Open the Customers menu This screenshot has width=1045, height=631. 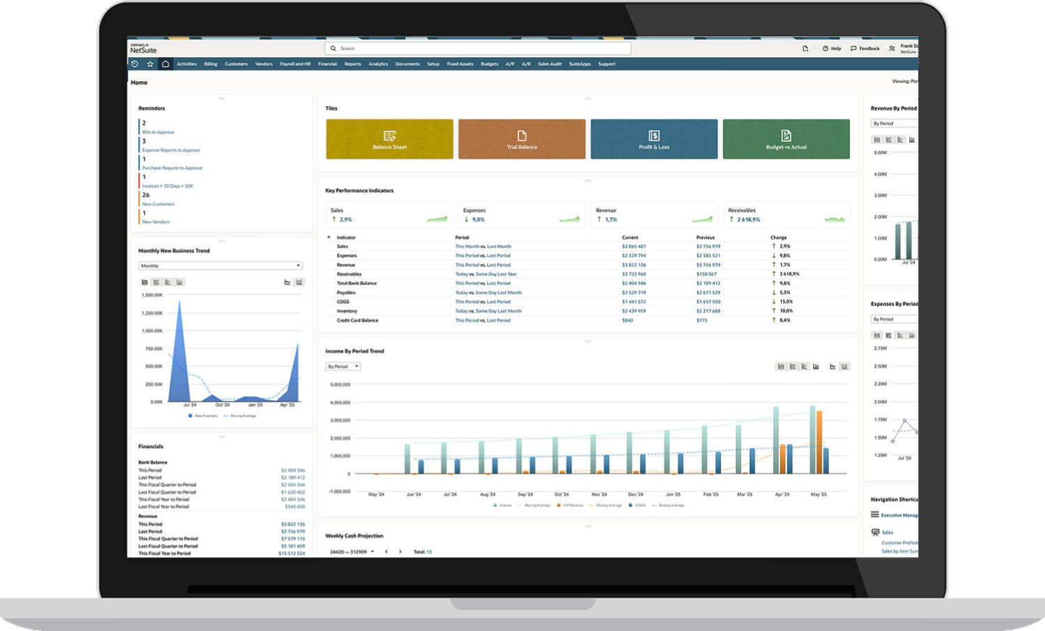coord(236,64)
